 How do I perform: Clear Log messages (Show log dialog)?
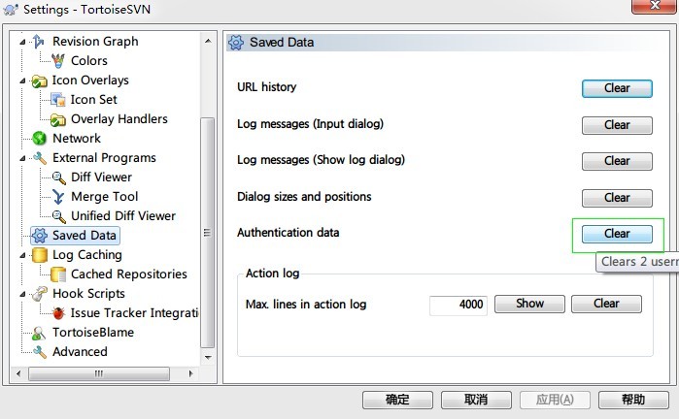[x=617, y=161]
